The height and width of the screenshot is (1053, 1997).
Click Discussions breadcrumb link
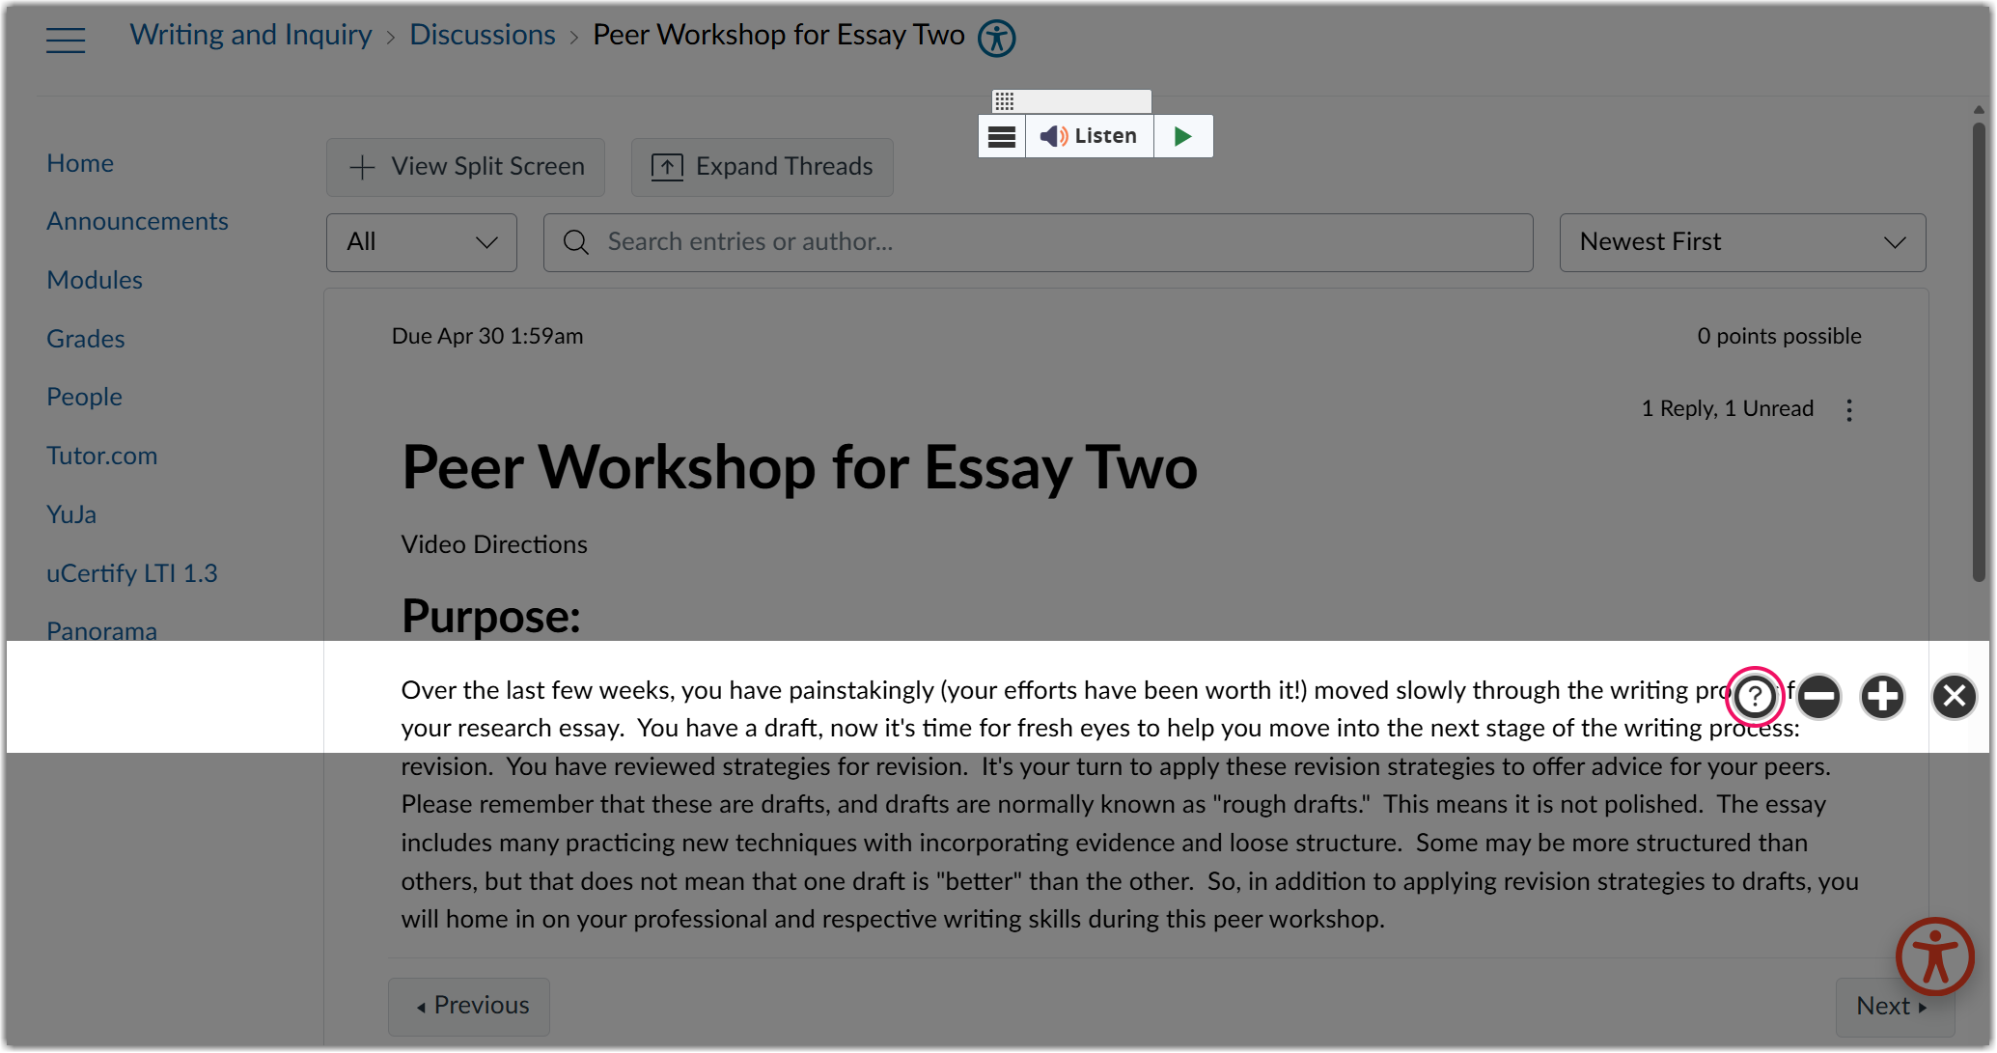[483, 35]
